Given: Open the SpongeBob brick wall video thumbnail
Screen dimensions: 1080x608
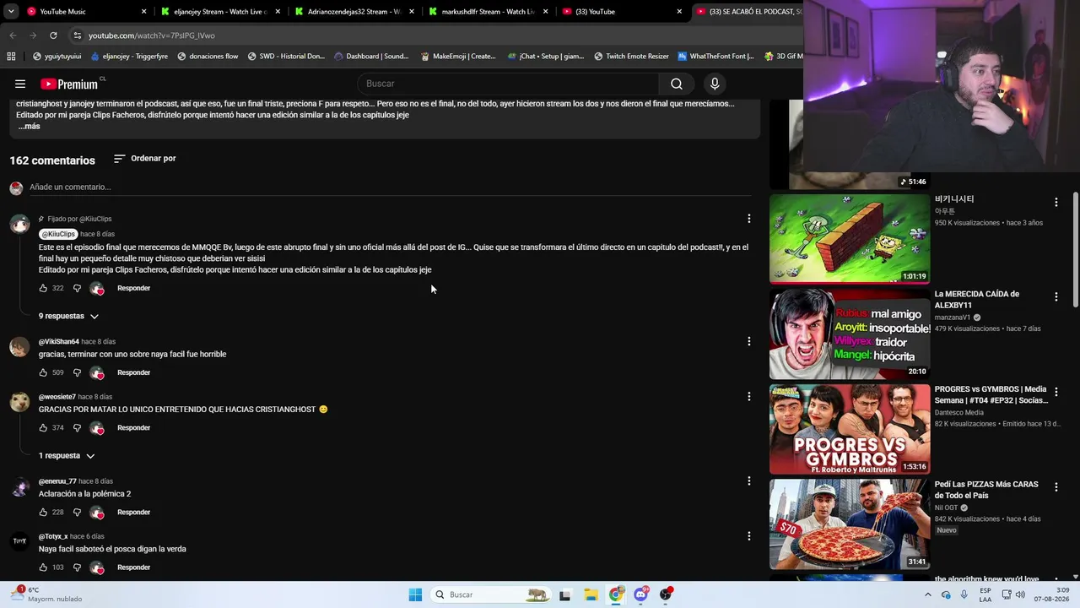Looking at the screenshot, I should click(850, 239).
